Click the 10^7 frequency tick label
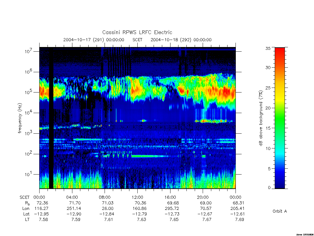This screenshot has height=236, width=314. tap(29, 51)
